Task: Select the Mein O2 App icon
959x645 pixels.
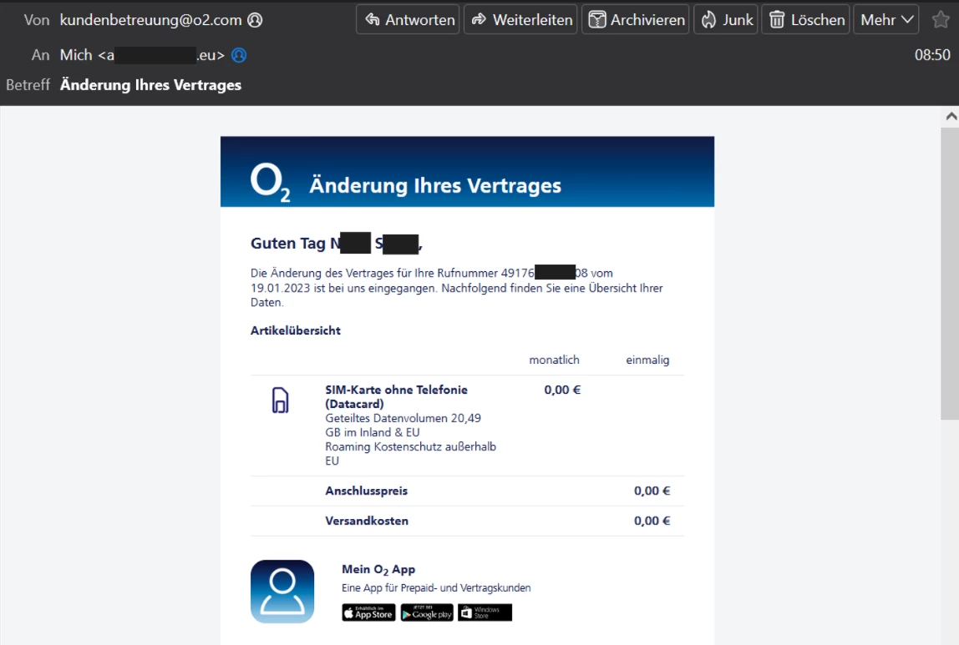Action: (x=282, y=592)
